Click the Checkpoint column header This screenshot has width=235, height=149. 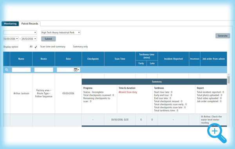(x=93, y=59)
